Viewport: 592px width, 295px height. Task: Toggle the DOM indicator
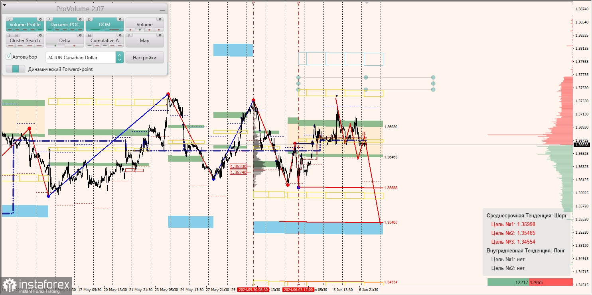(105, 25)
